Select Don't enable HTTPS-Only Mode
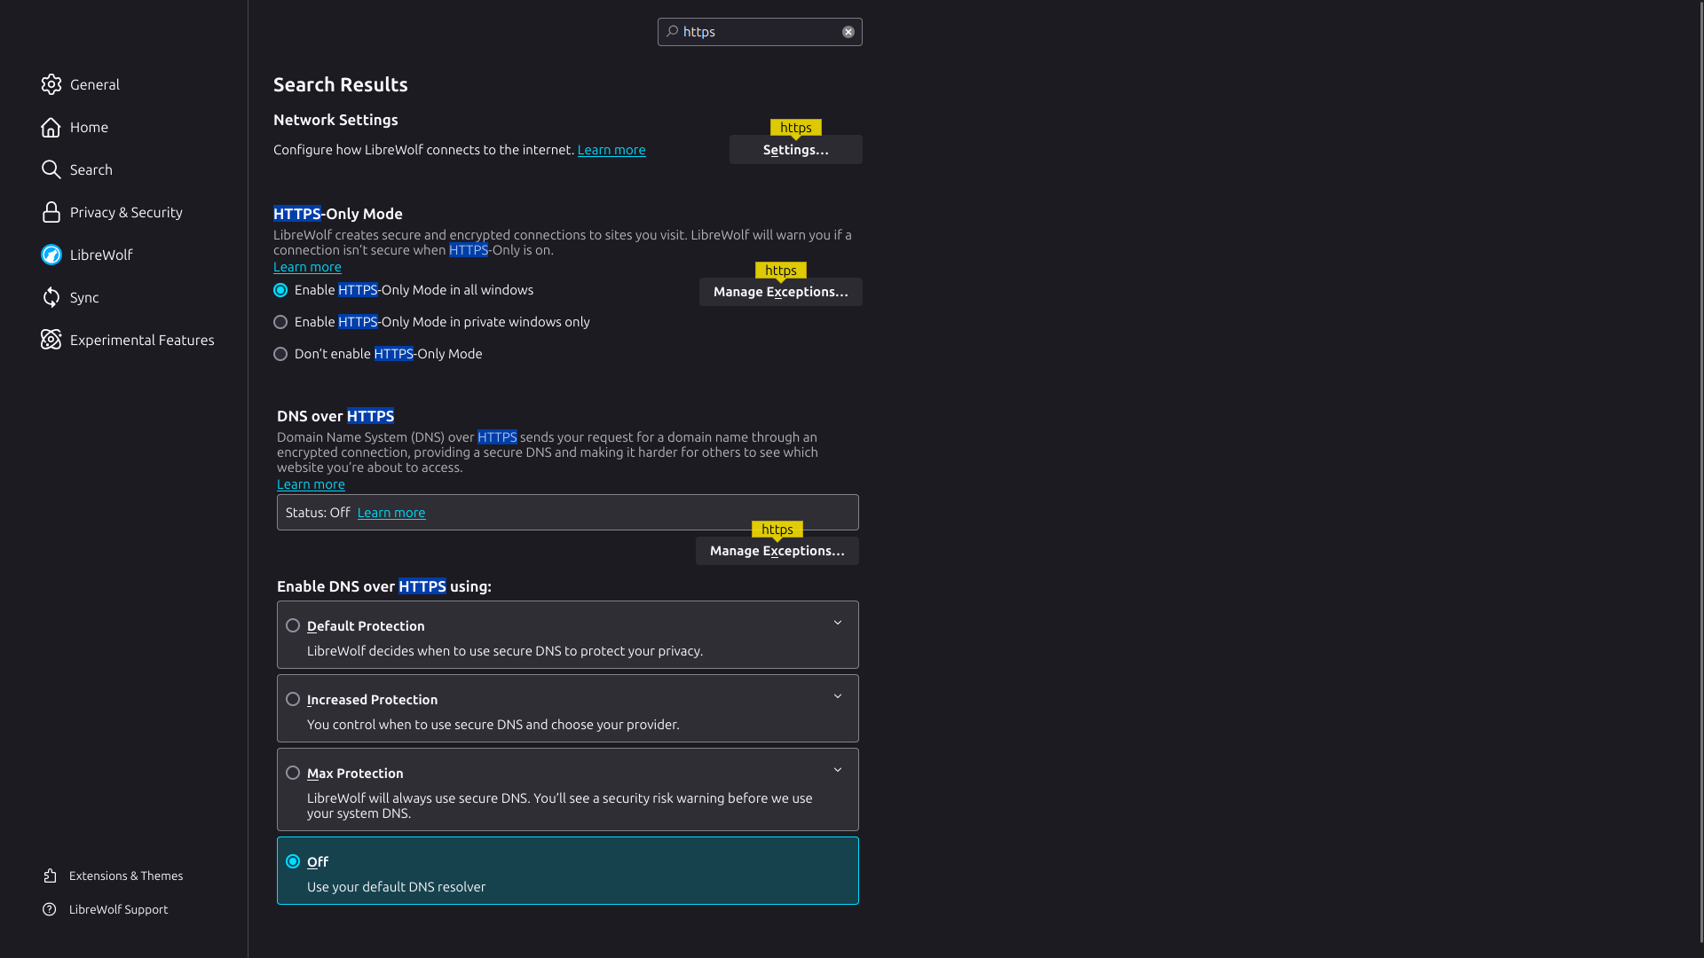1704x958 pixels. pos(280,354)
